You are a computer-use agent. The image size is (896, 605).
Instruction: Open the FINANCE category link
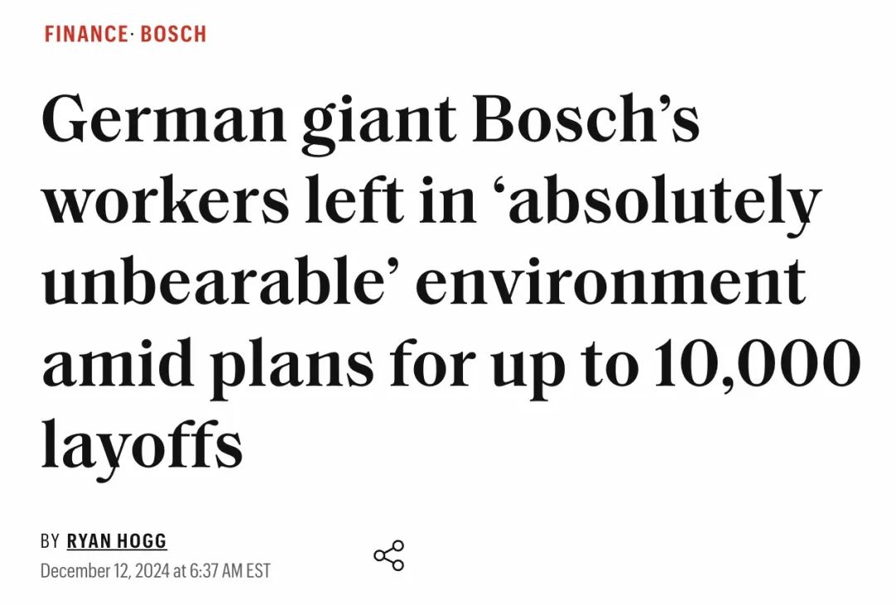click(x=85, y=34)
